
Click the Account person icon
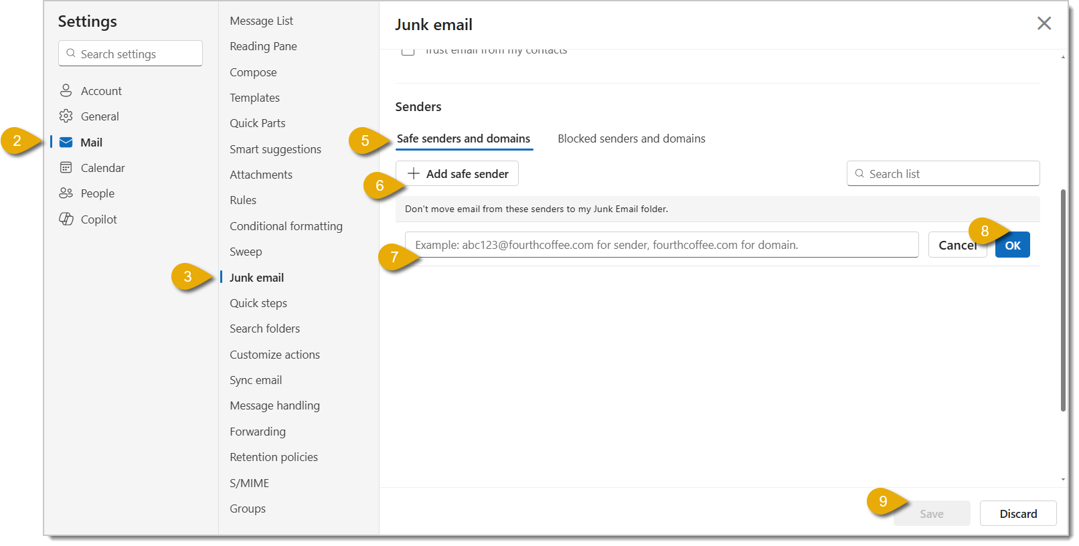click(66, 90)
